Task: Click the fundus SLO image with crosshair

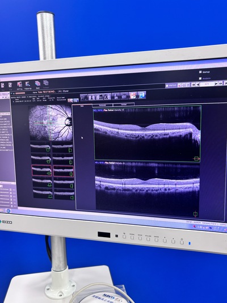Action: (x=51, y=123)
